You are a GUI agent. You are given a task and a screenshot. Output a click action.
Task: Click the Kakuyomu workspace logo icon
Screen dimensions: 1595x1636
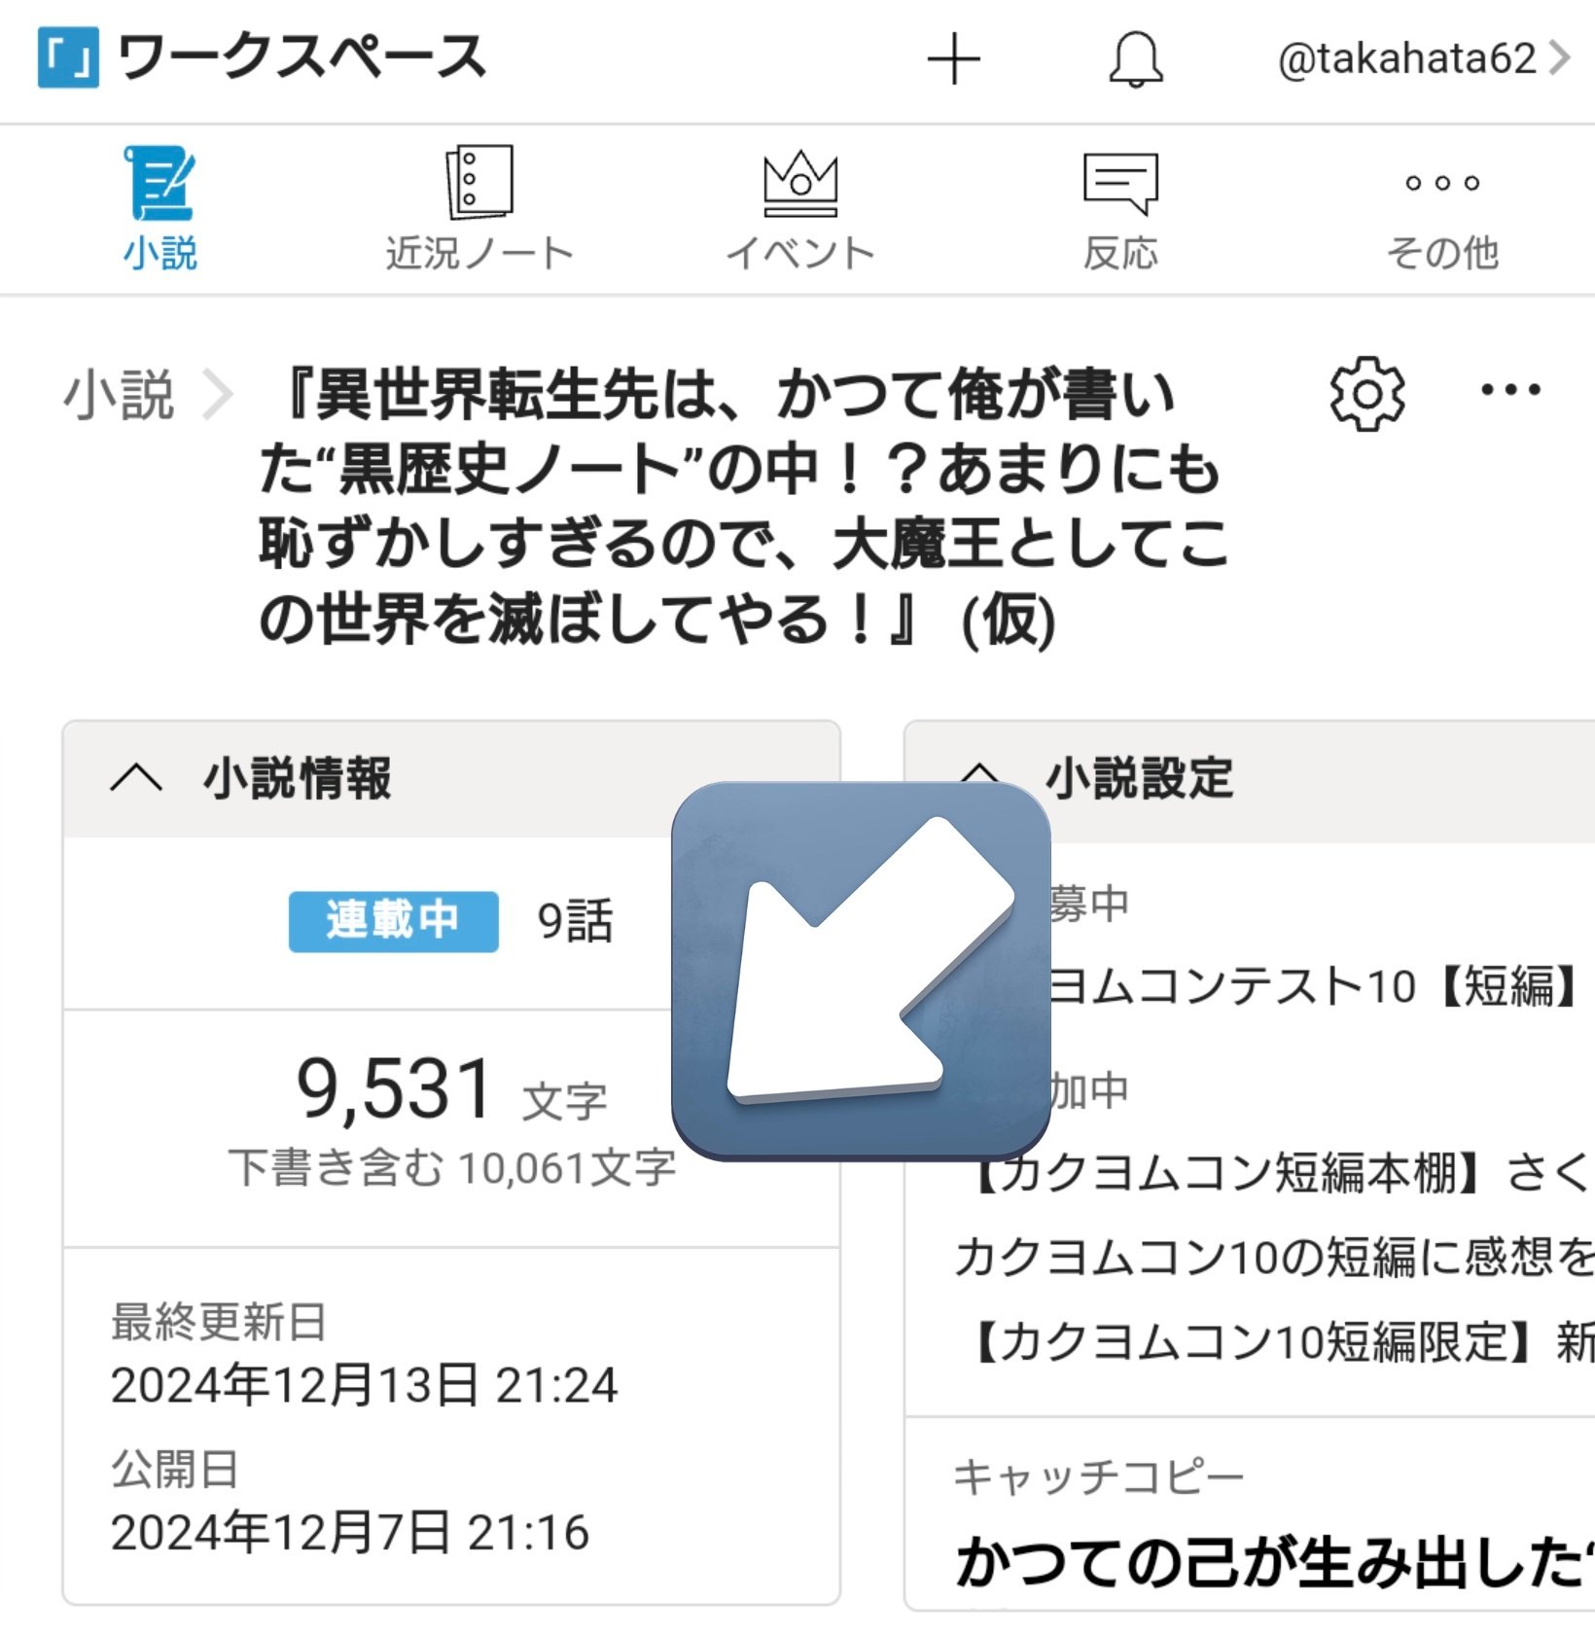pyautogui.click(x=68, y=57)
